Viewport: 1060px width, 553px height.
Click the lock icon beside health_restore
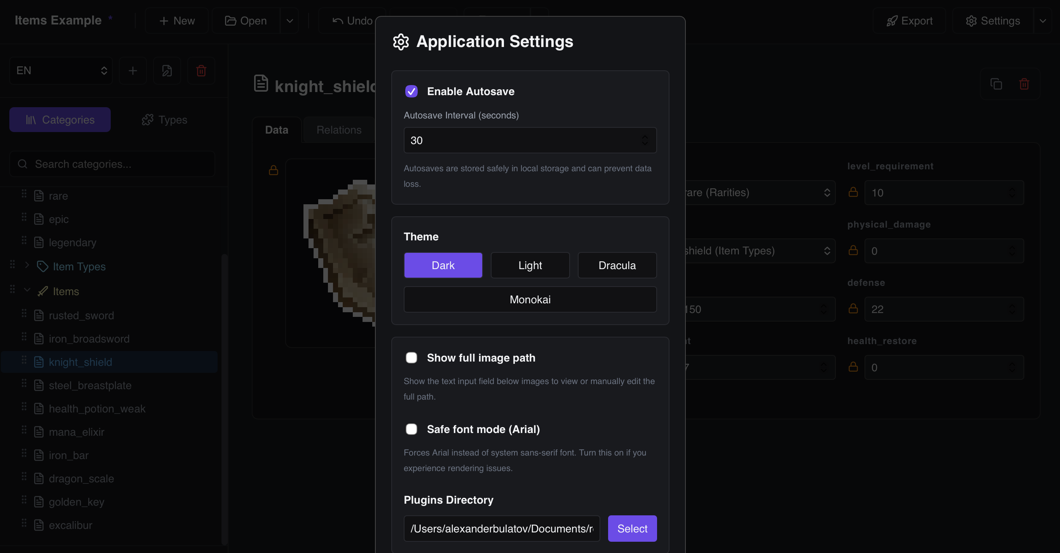(x=853, y=367)
